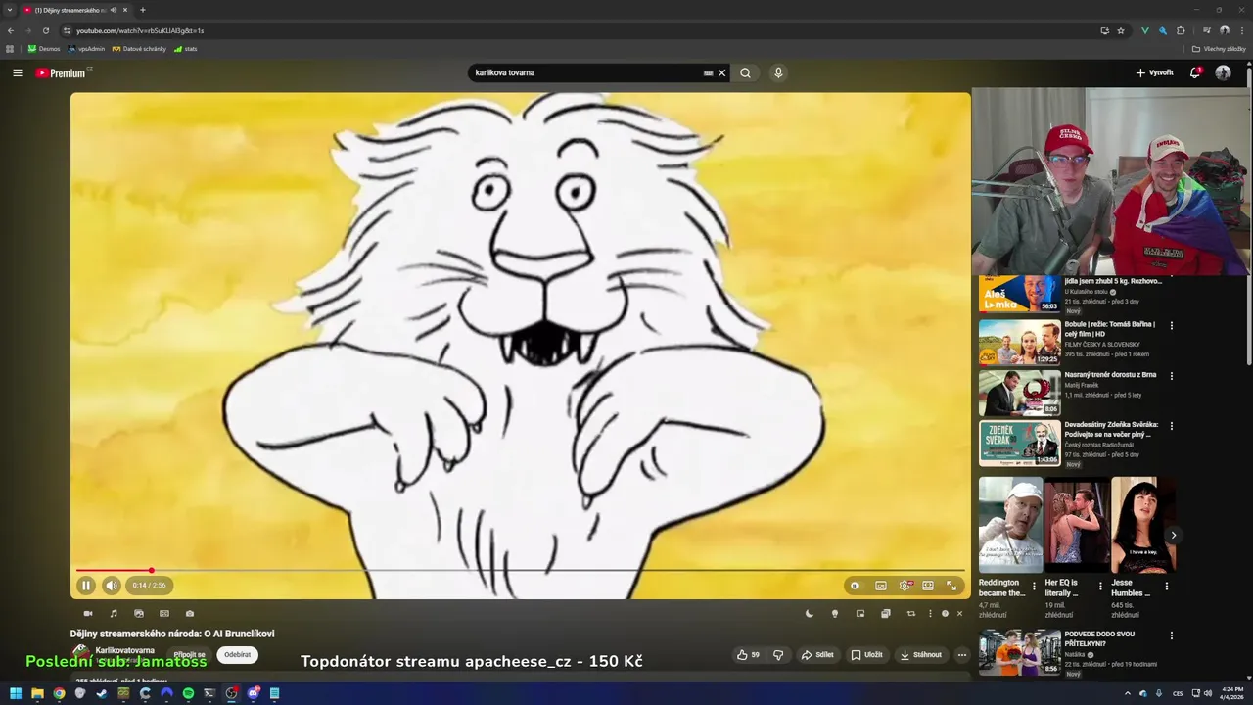Viewport: 1253px width, 705px height.
Task: Click the camera icon under the player
Action: coord(88,614)
